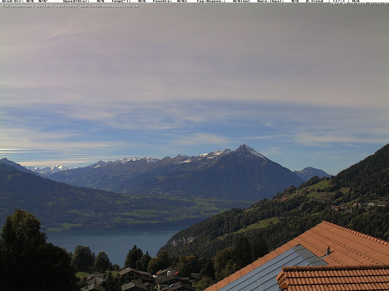Click the "Tag-Regenm.:" rain label
Image resolution: width=389 pixels, height=291 pixels.
tap(211, 1)
